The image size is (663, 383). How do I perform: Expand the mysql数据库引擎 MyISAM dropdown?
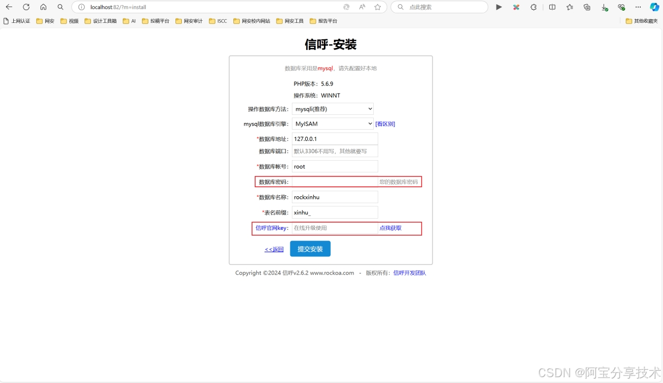tap(333, 123)
